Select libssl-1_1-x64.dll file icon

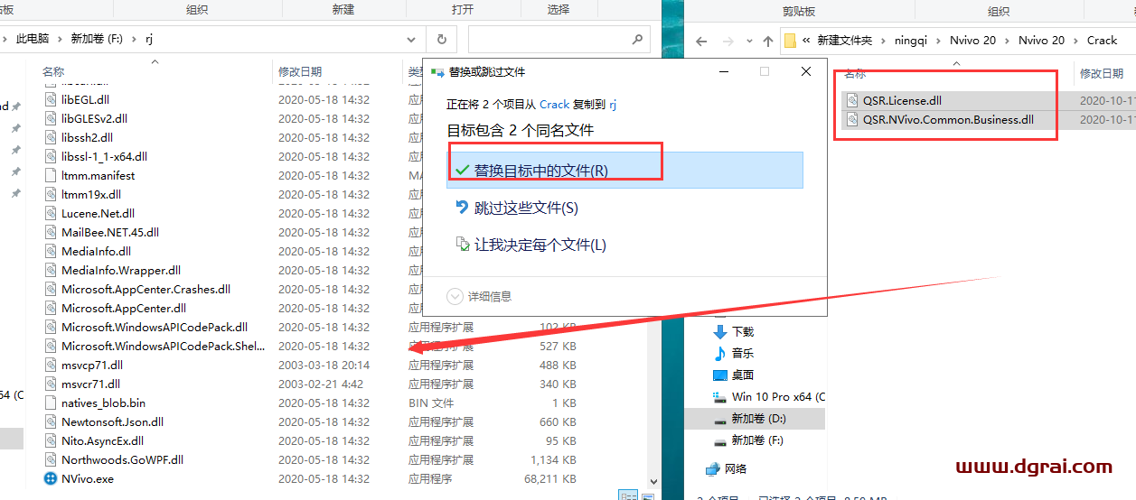(x=51, y=156)
